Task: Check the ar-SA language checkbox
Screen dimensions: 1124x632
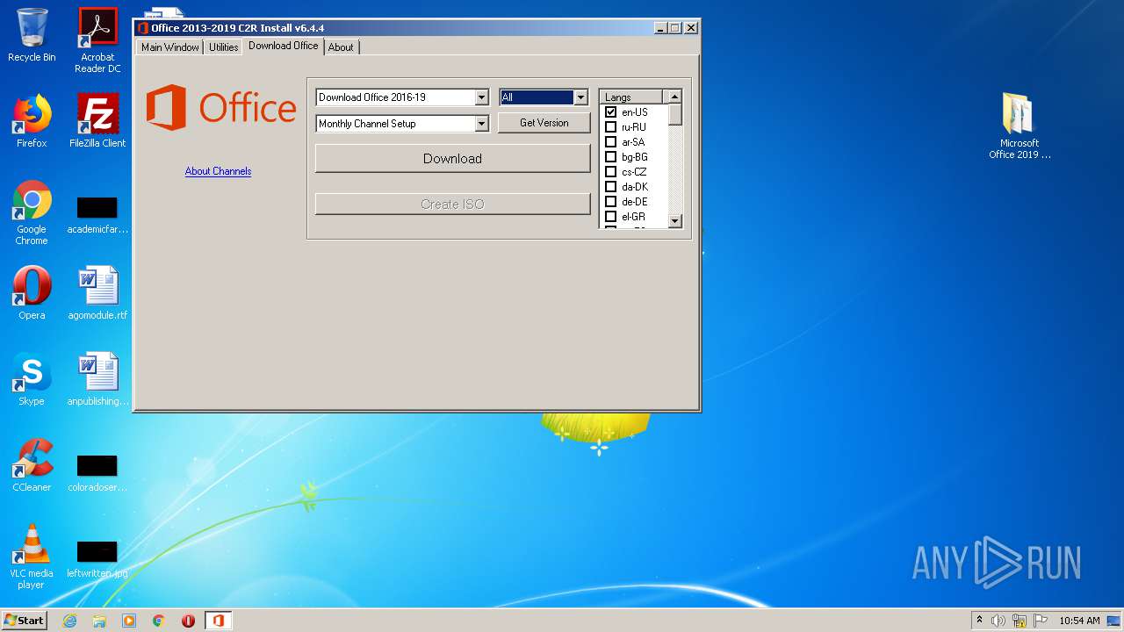Action: (x=611, y=142)
